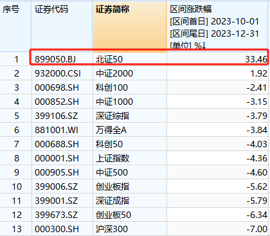Select security code 899050.BJ
Image resolution: width=270 pixels, height=236 pixels.
coord(55,59)
